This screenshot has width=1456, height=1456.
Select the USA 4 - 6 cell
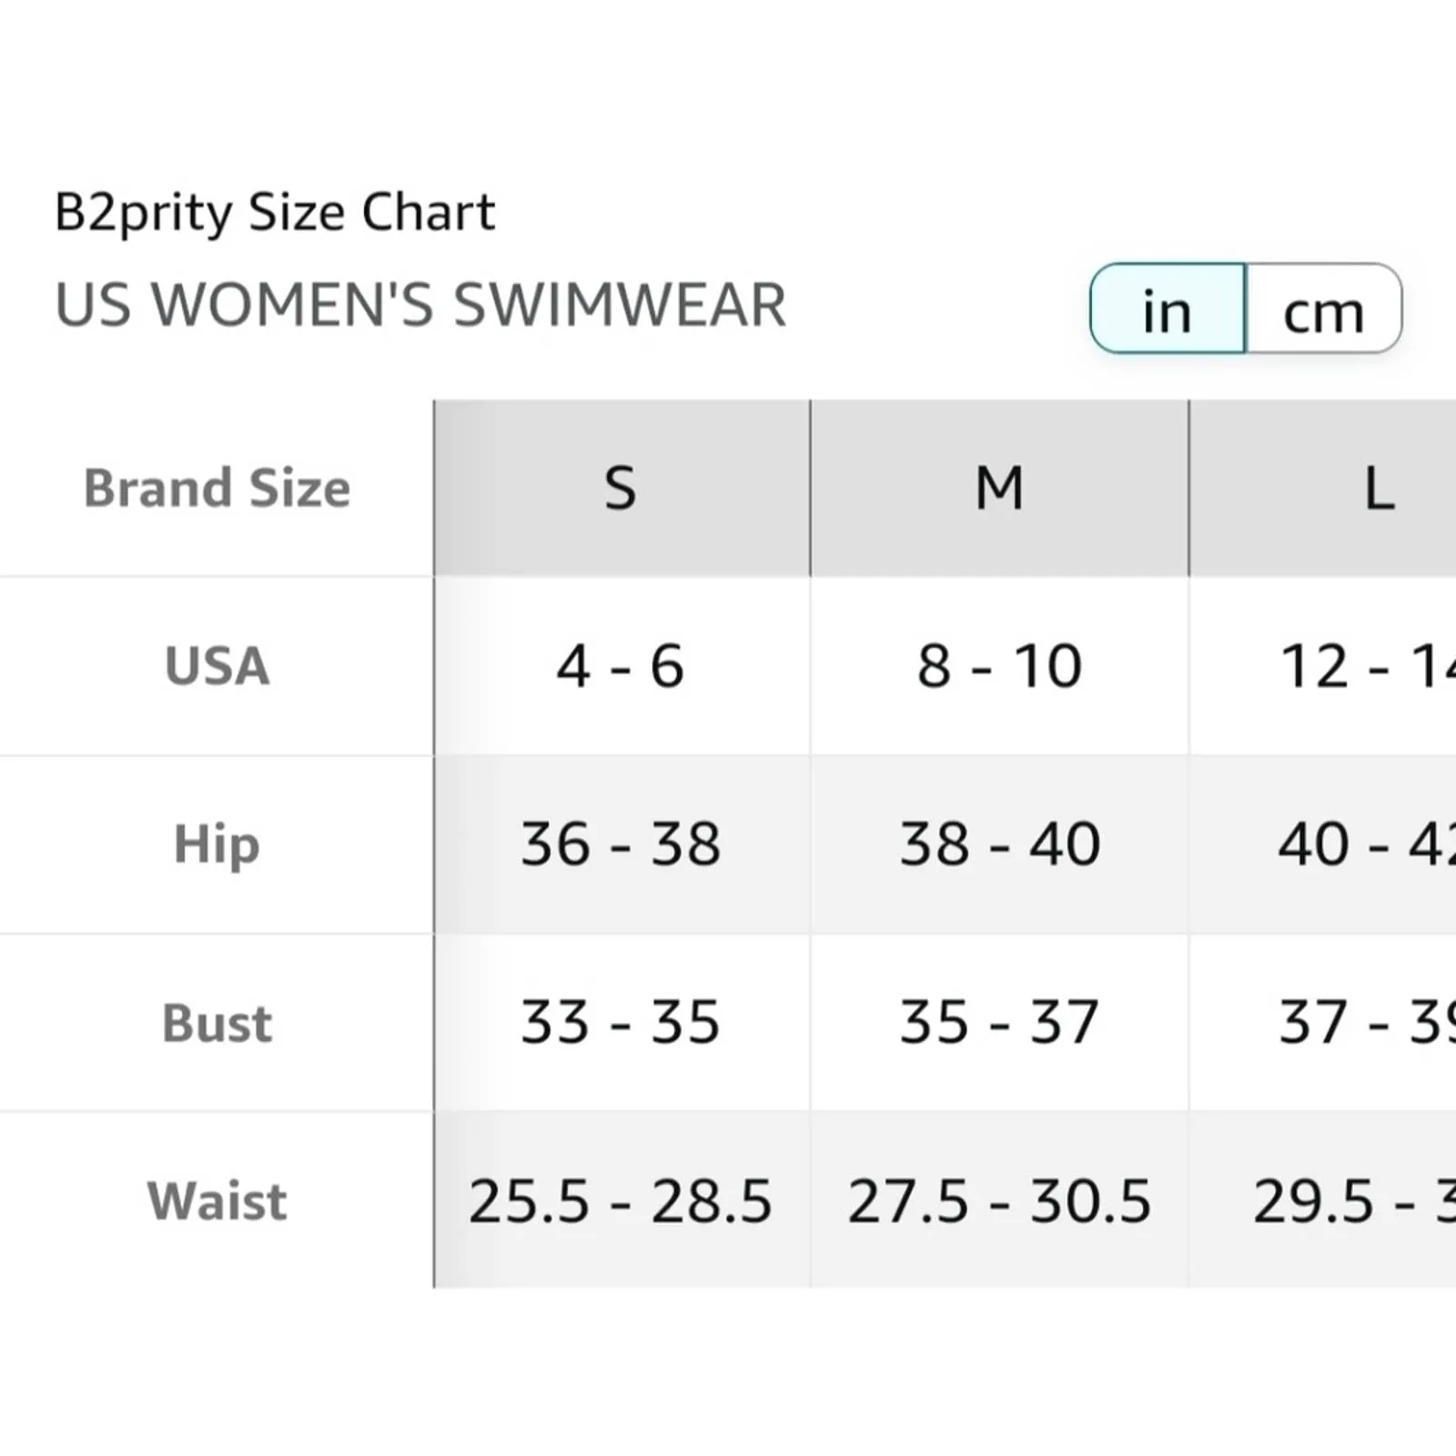click(621, 666)
